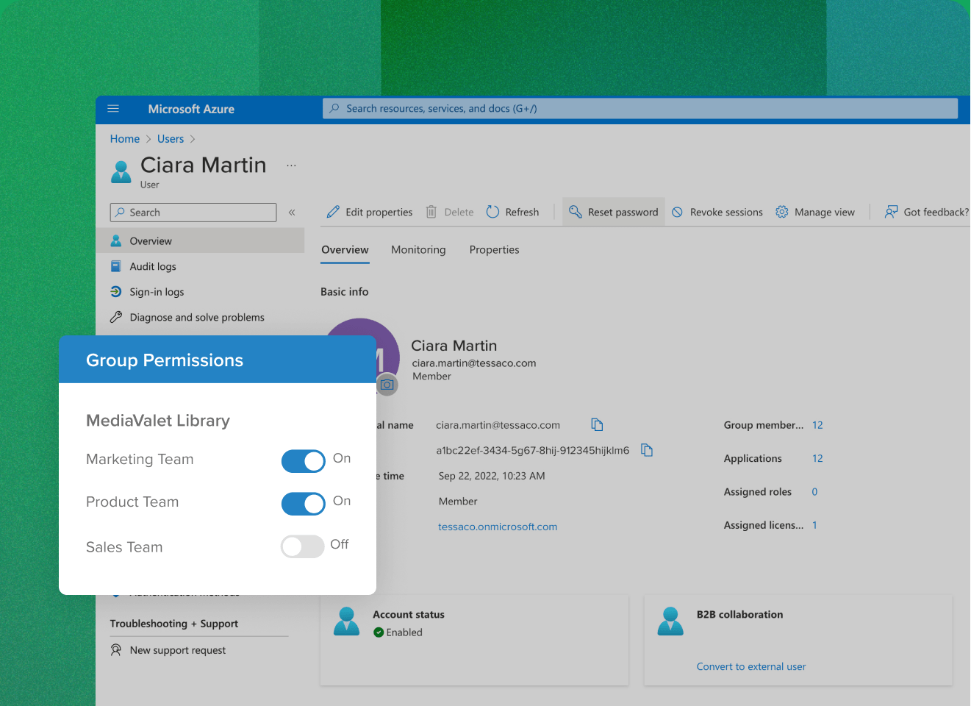Collapse the sidebar with the double chevron
This screenshot has width=971, height=706.
292,213
